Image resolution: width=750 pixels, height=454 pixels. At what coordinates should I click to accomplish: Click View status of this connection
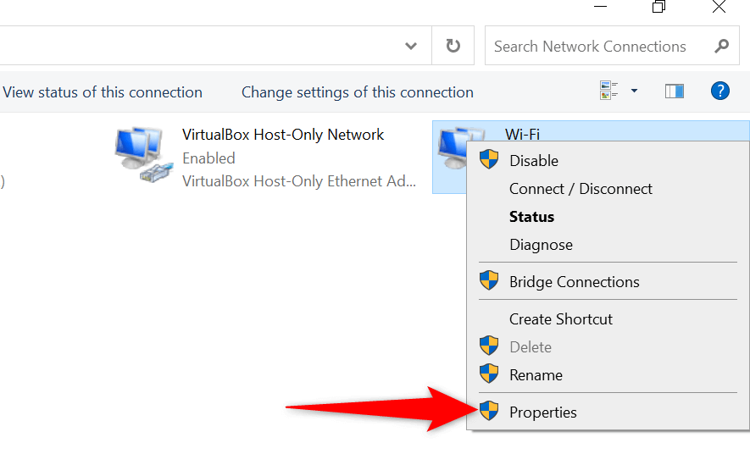103,92
